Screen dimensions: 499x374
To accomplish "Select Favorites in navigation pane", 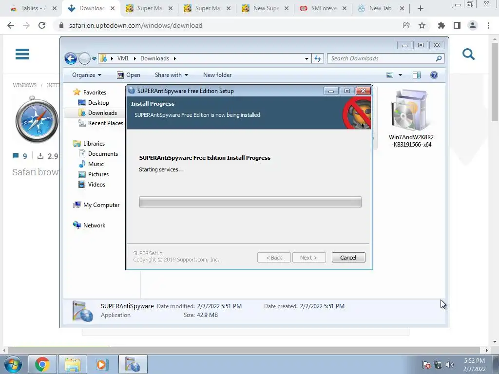I will point(90,92).
